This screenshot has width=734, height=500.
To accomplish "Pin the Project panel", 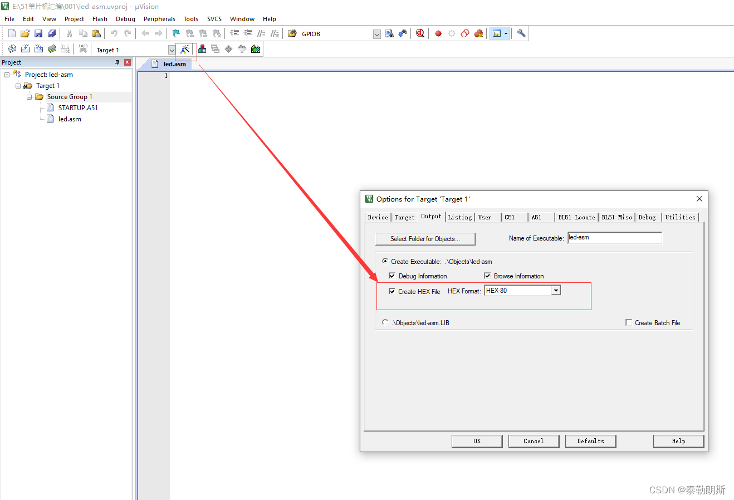I will (118, 62).
